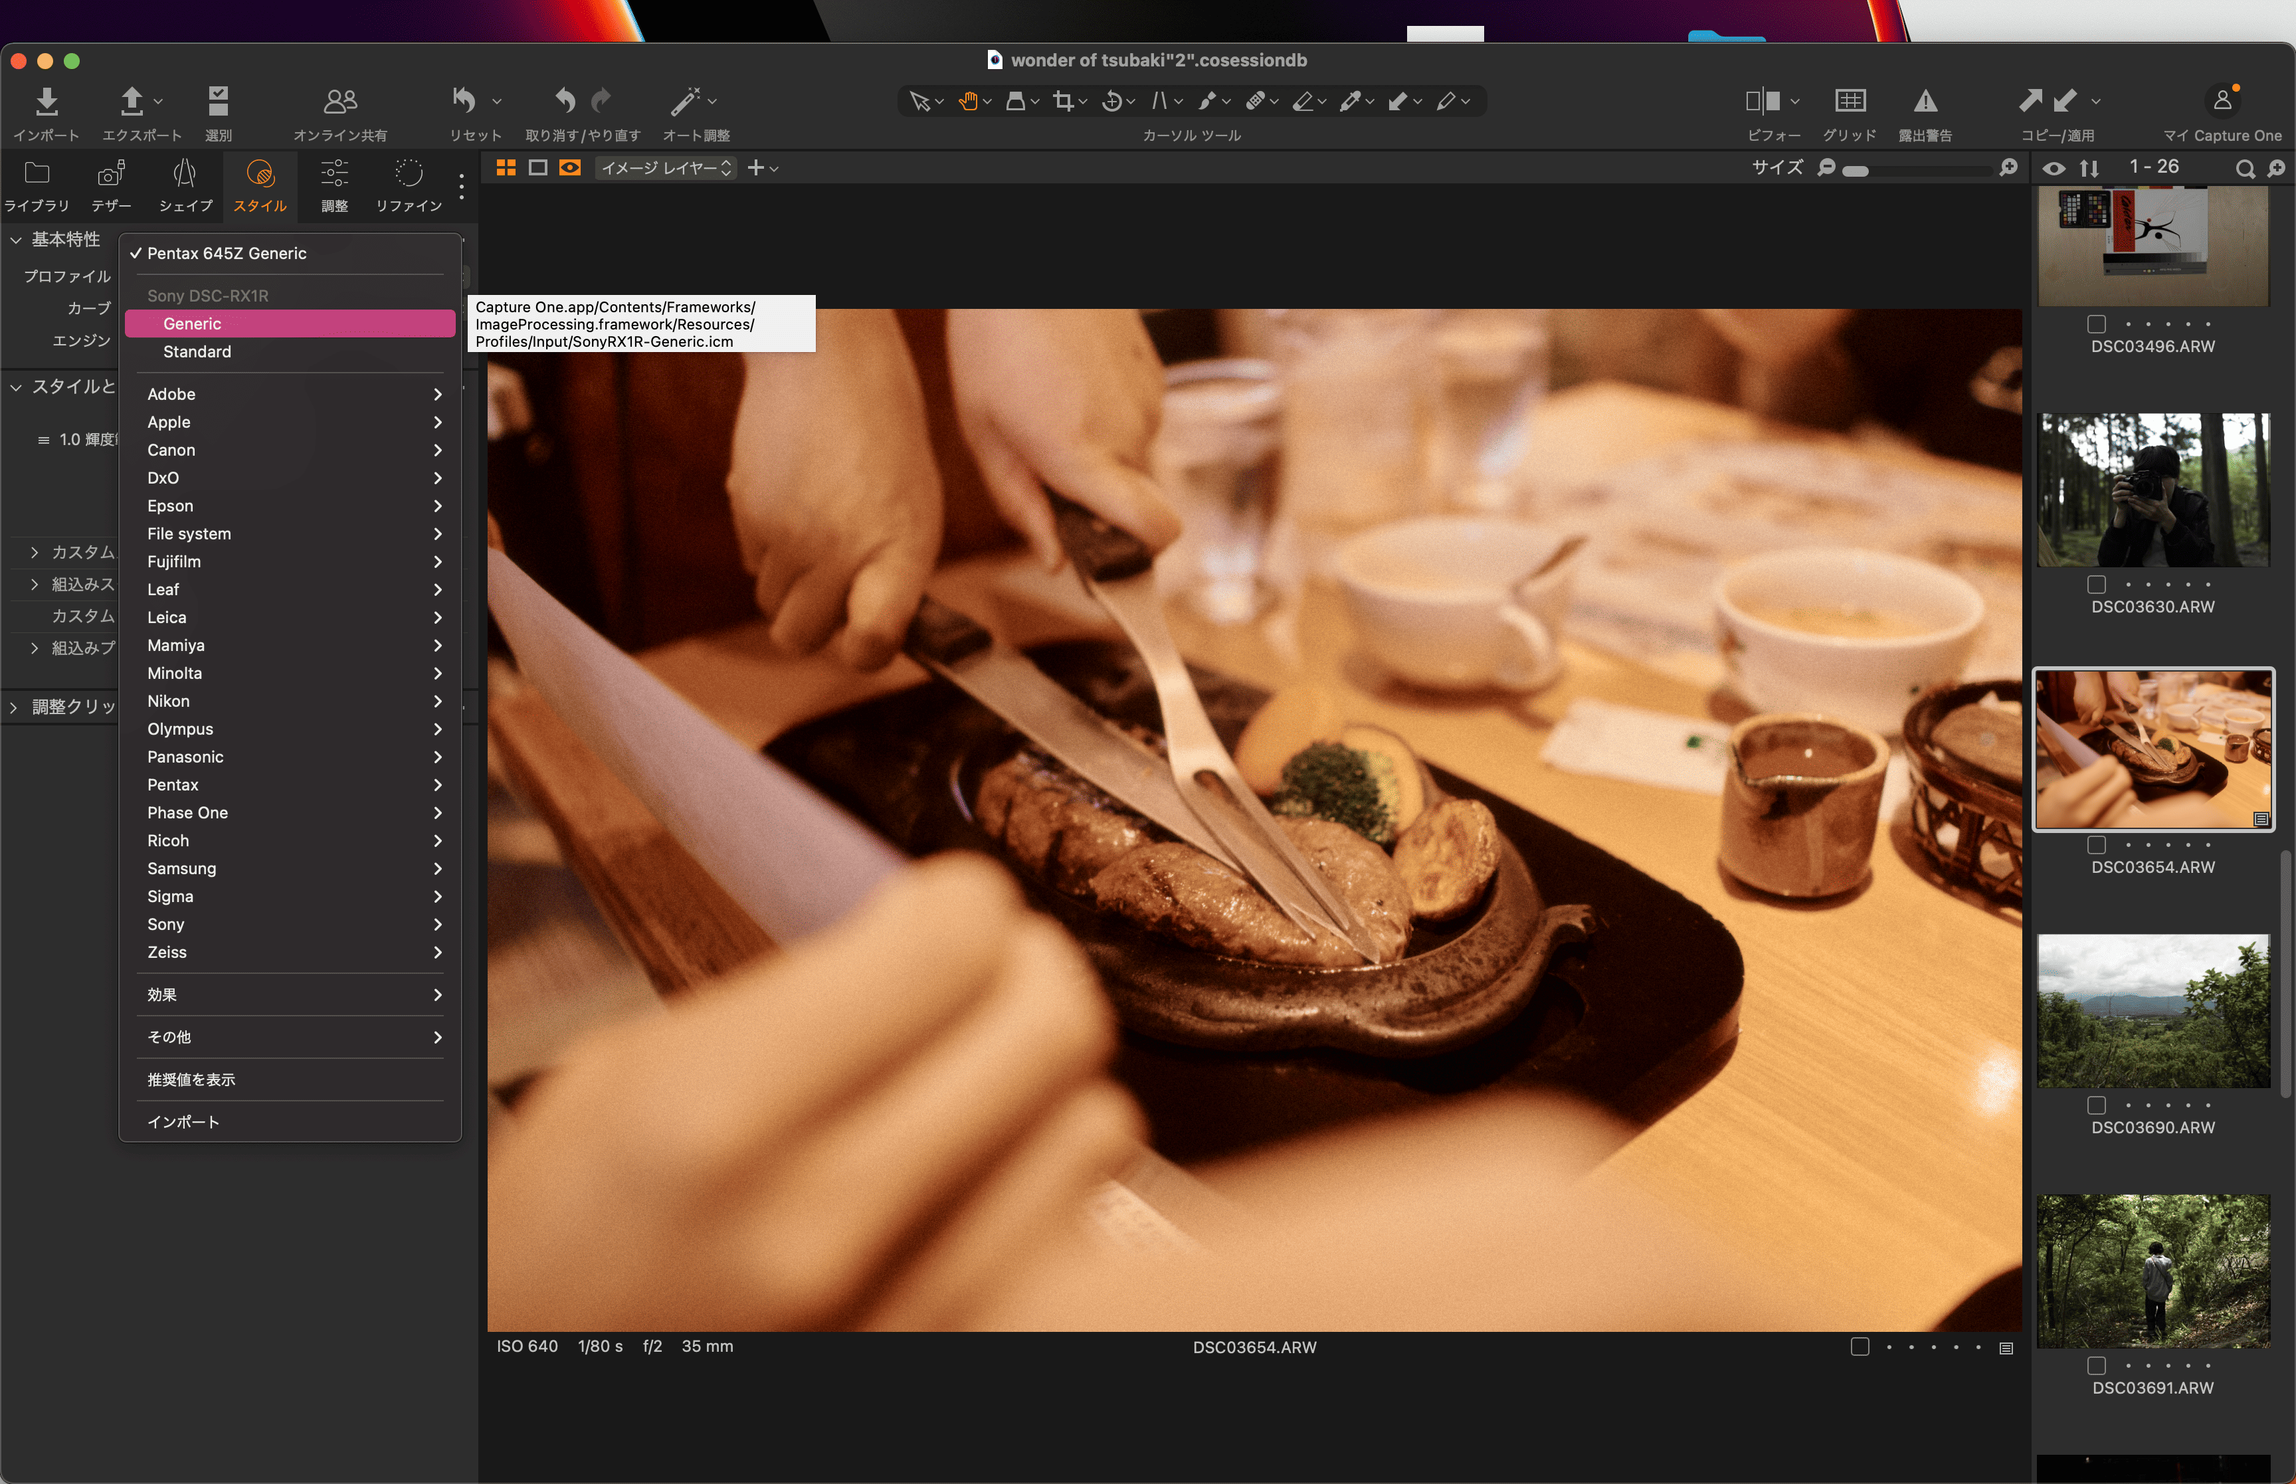Check the color tag box for DSC03630.ARW

[2097, 585]
